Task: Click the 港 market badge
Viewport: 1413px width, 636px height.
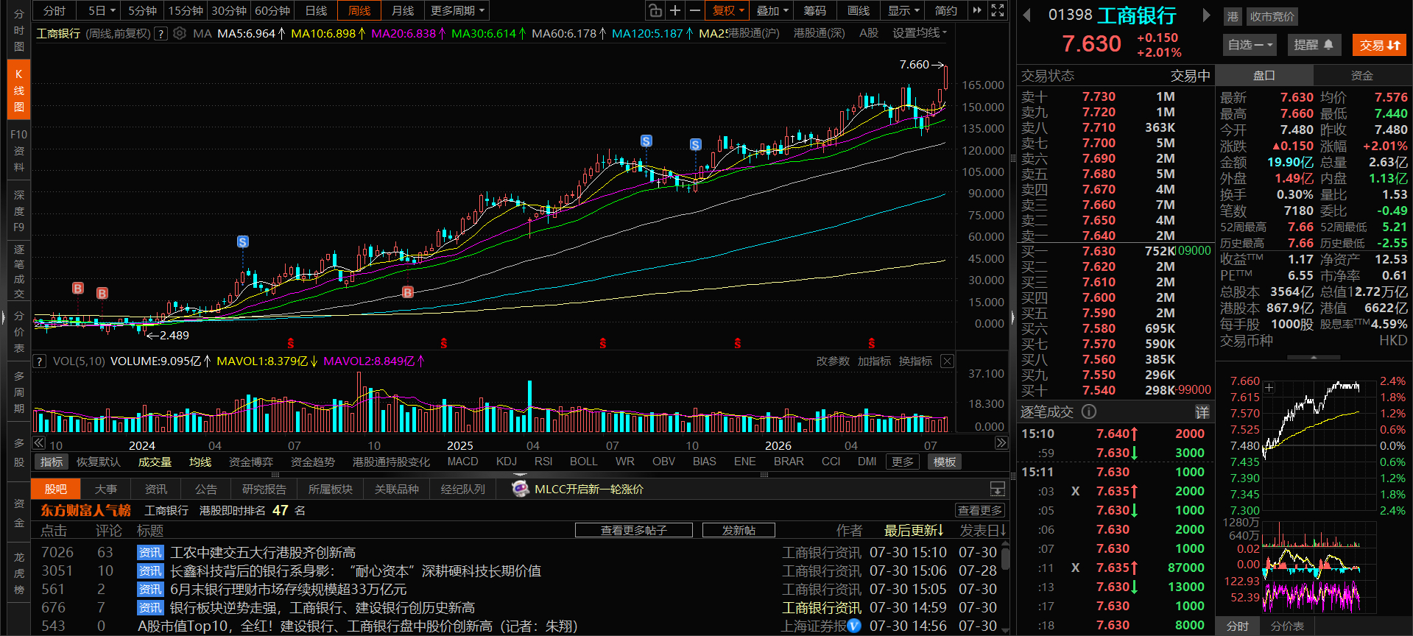Action: [1233, 16]
